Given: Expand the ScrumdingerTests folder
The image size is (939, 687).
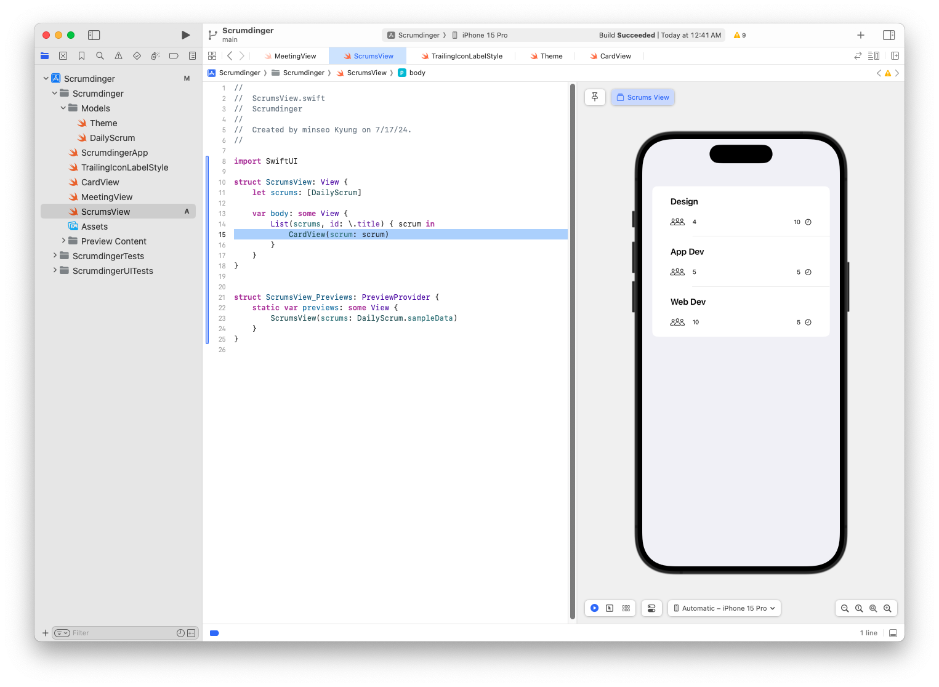Looking at the screenshot, I should (x=54, y=255).
